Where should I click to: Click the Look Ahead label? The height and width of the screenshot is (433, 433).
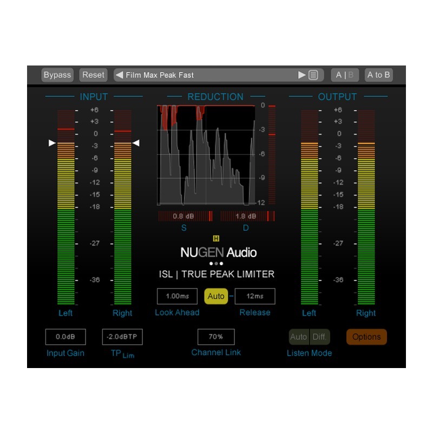pos(177,313)
